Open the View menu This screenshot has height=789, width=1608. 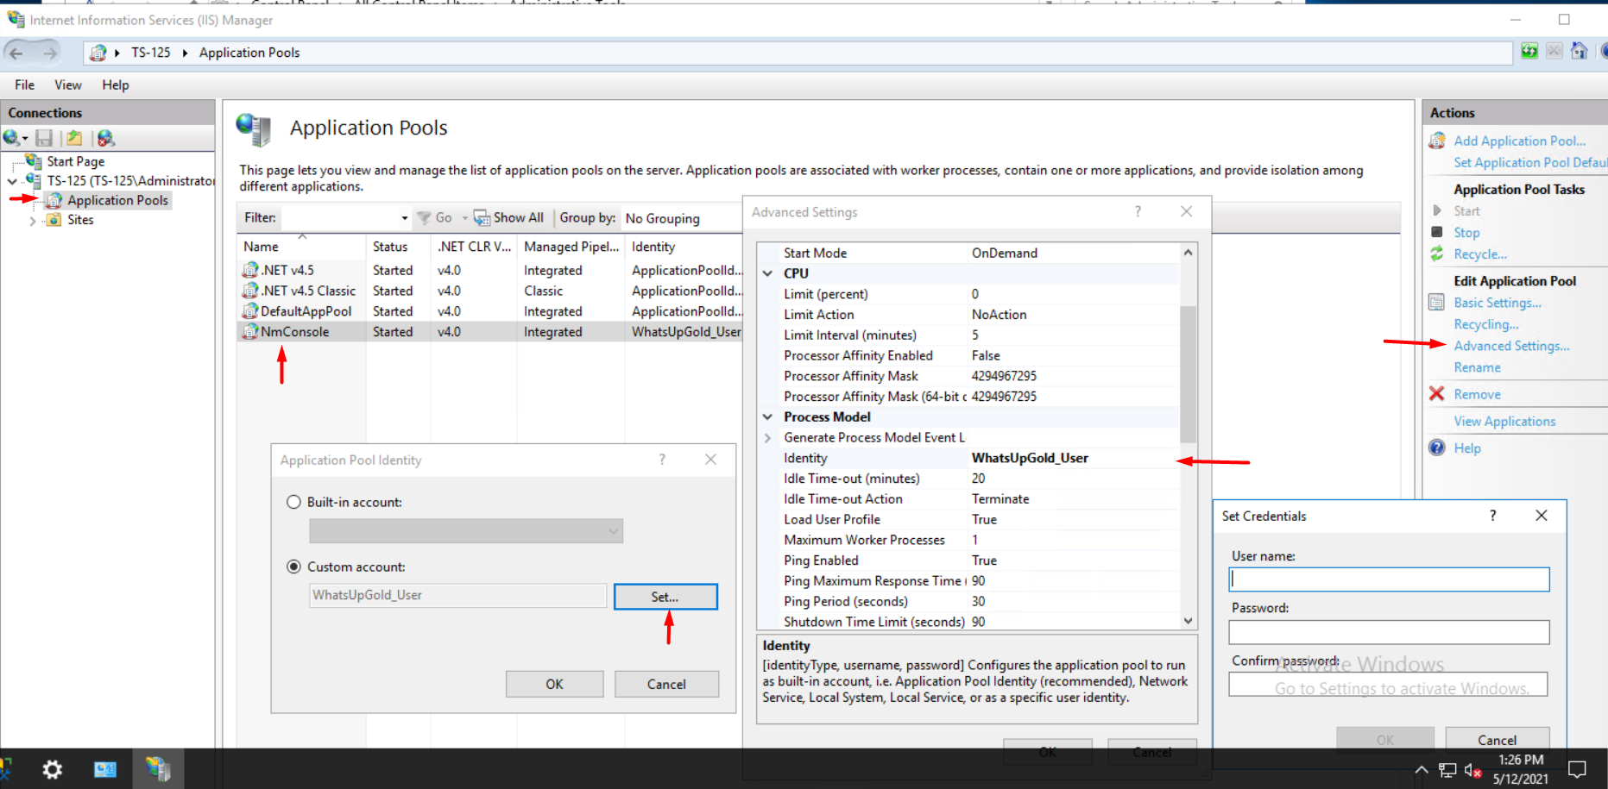[68, 85]
